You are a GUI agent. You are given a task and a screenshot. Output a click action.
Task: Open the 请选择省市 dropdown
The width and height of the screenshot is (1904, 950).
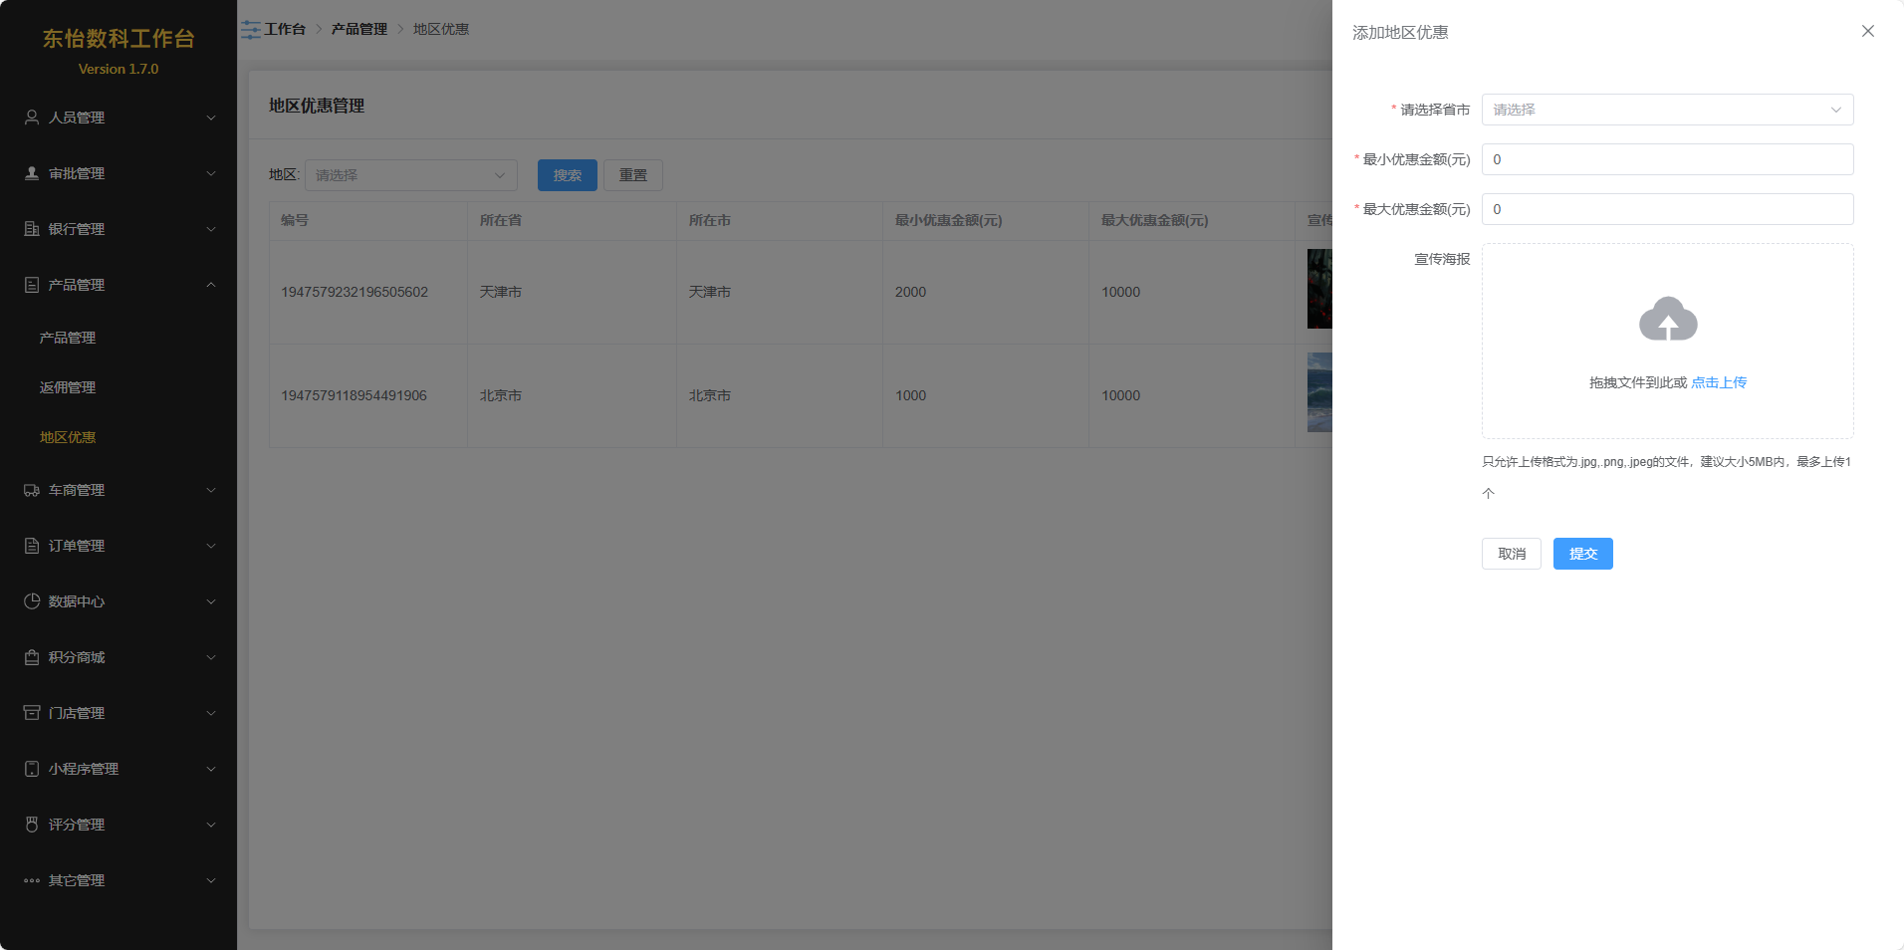(x=1667, y=110)
